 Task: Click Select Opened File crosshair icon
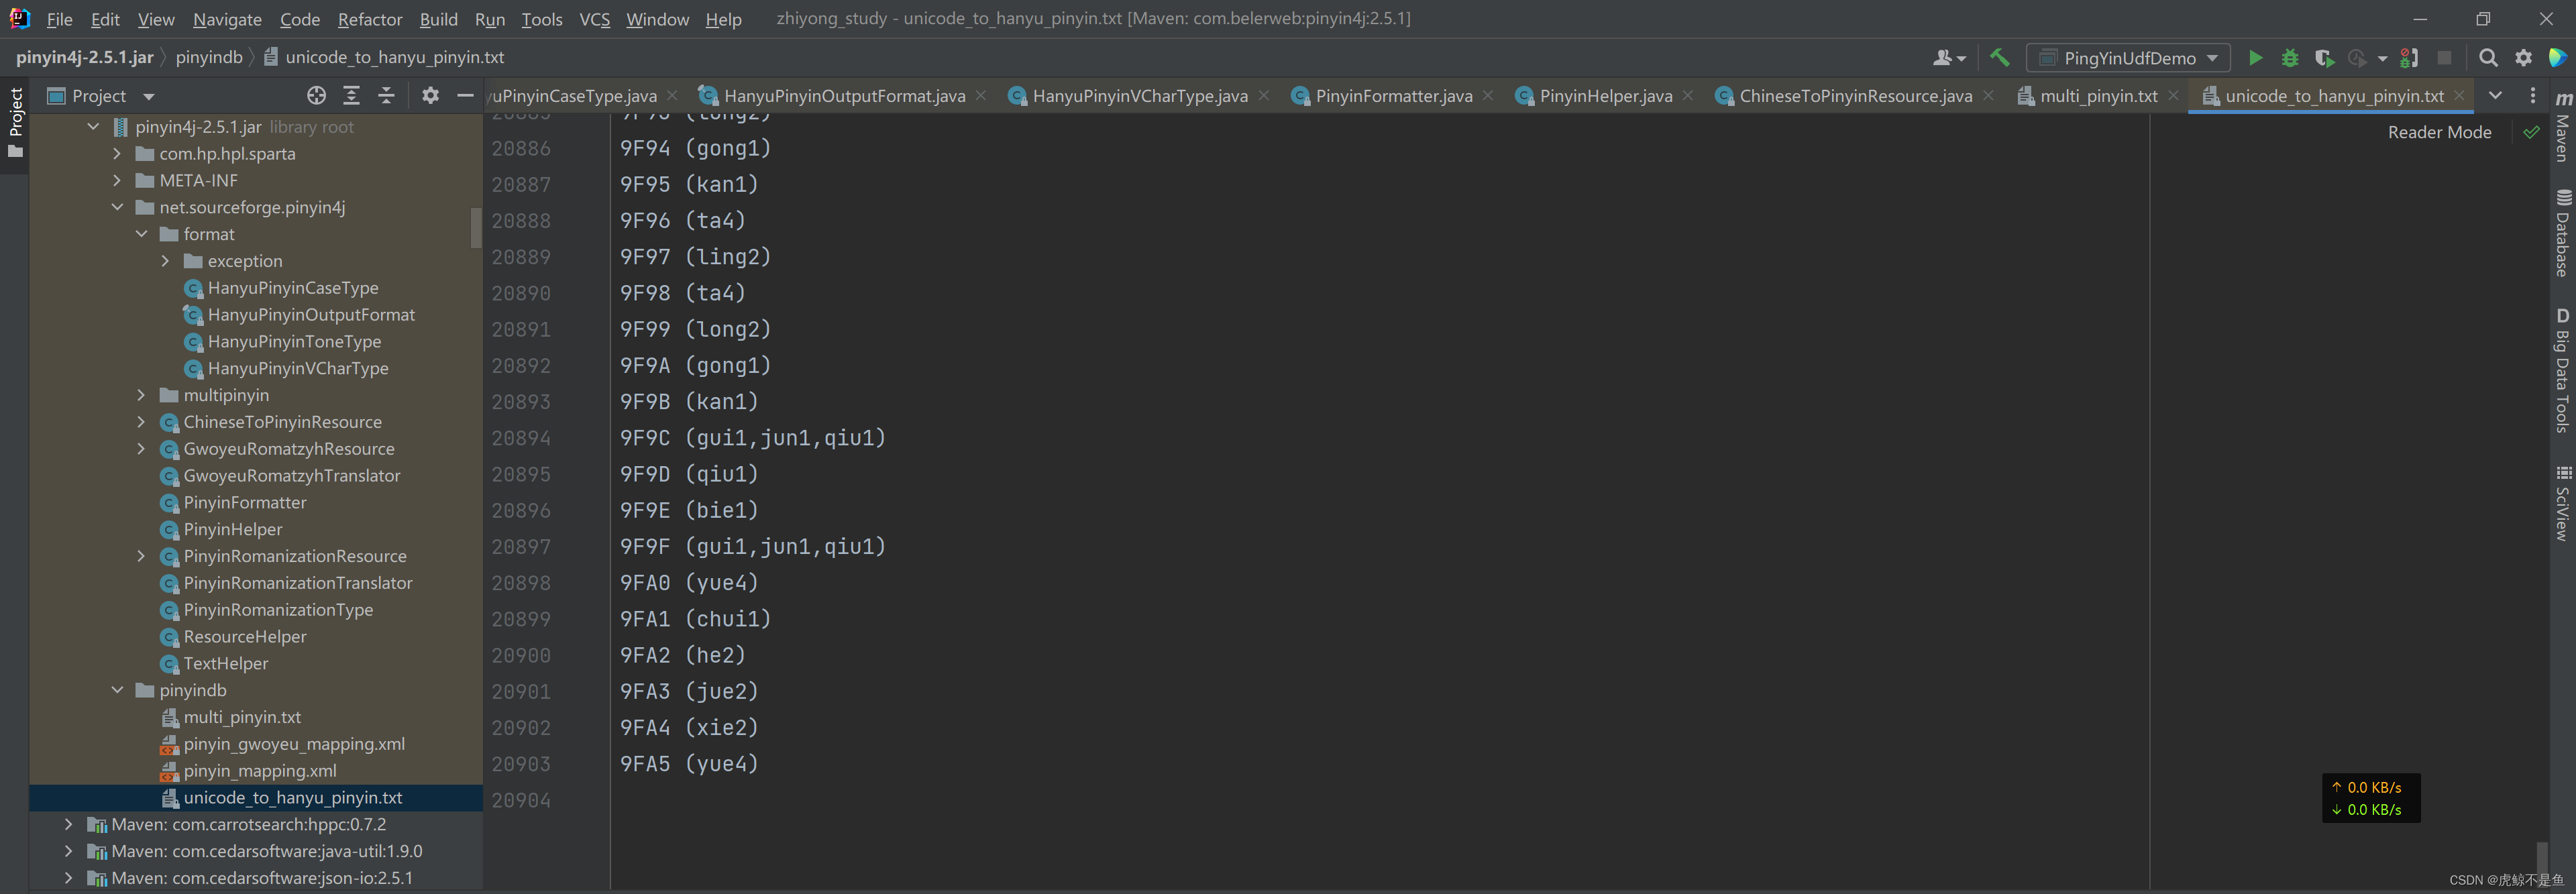pyautogui.click(x=316, y=96)
